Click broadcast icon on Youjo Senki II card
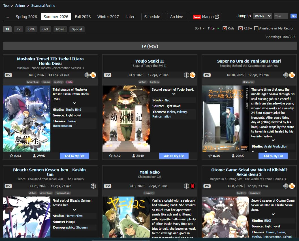 pyautogui.click(x=186, y=75)
